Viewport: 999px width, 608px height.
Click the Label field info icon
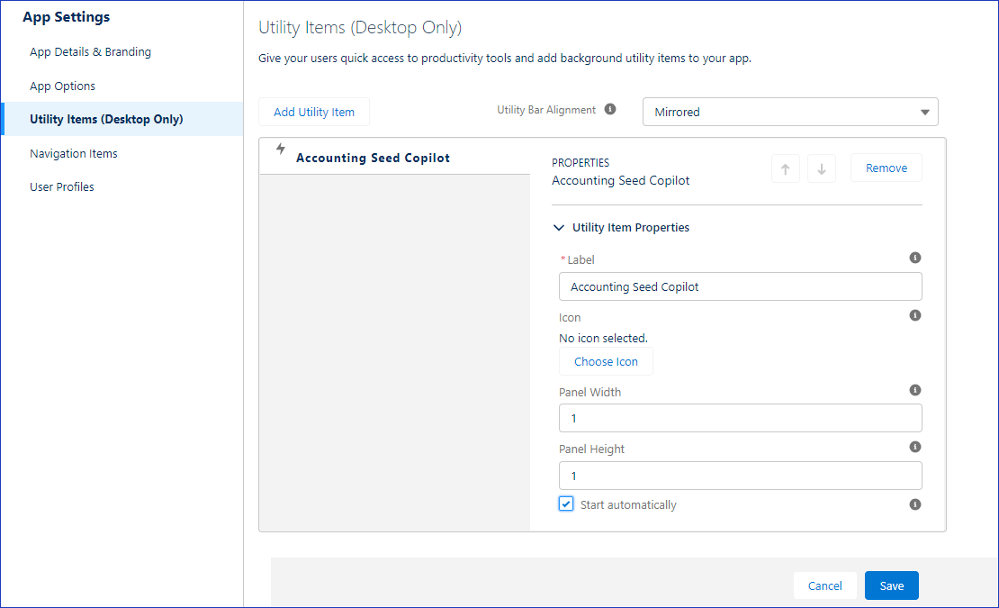[915, 258]
